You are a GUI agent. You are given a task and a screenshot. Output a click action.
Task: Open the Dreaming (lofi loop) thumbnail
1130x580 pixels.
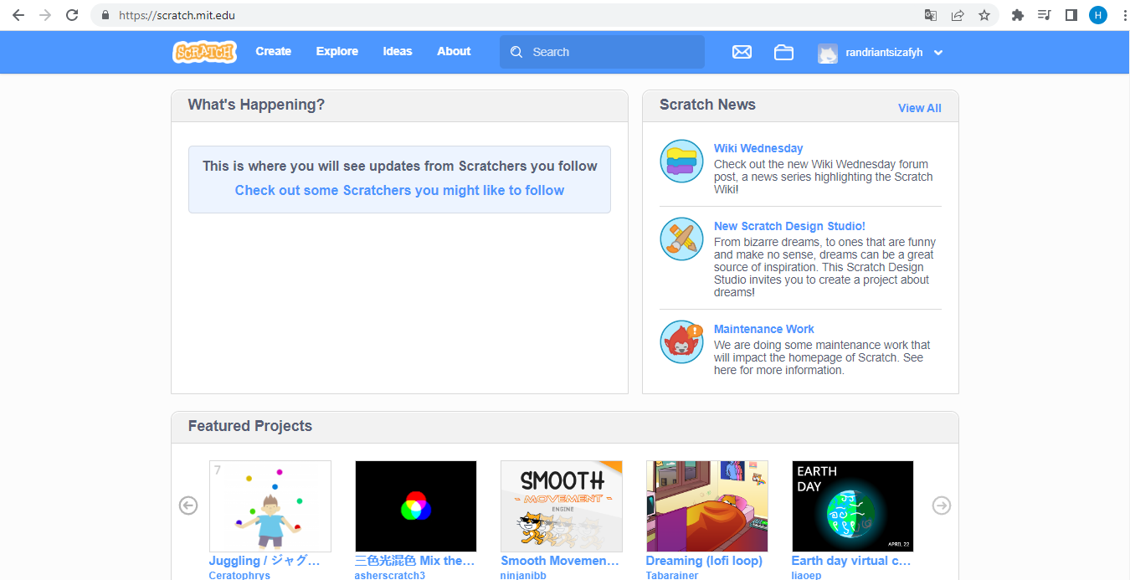(x=707, y=506)
